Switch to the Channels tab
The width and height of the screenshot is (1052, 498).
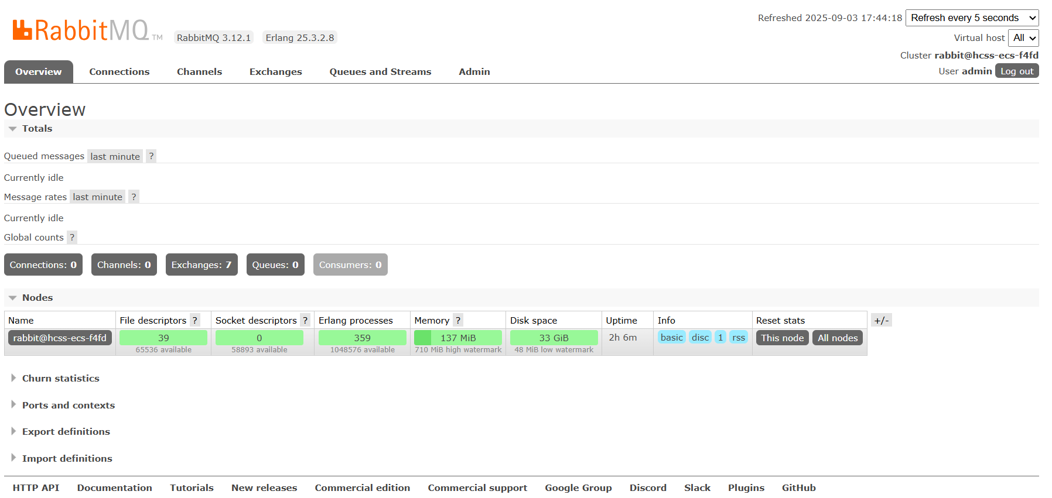200,72
